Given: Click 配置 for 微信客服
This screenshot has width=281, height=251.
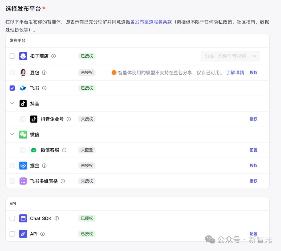Looking at the screenshot, I should pos(253,150).
